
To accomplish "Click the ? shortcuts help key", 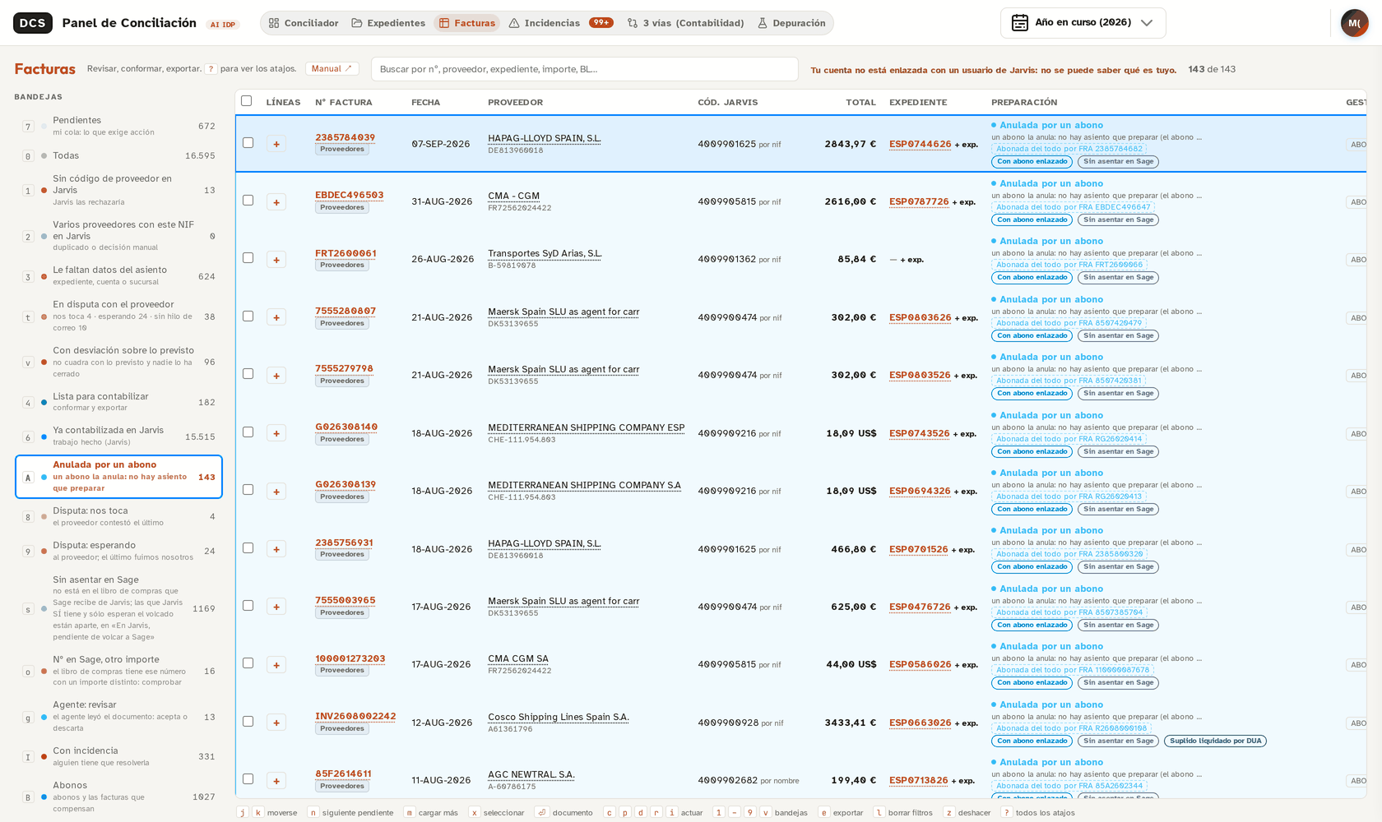I will point(211,69).
